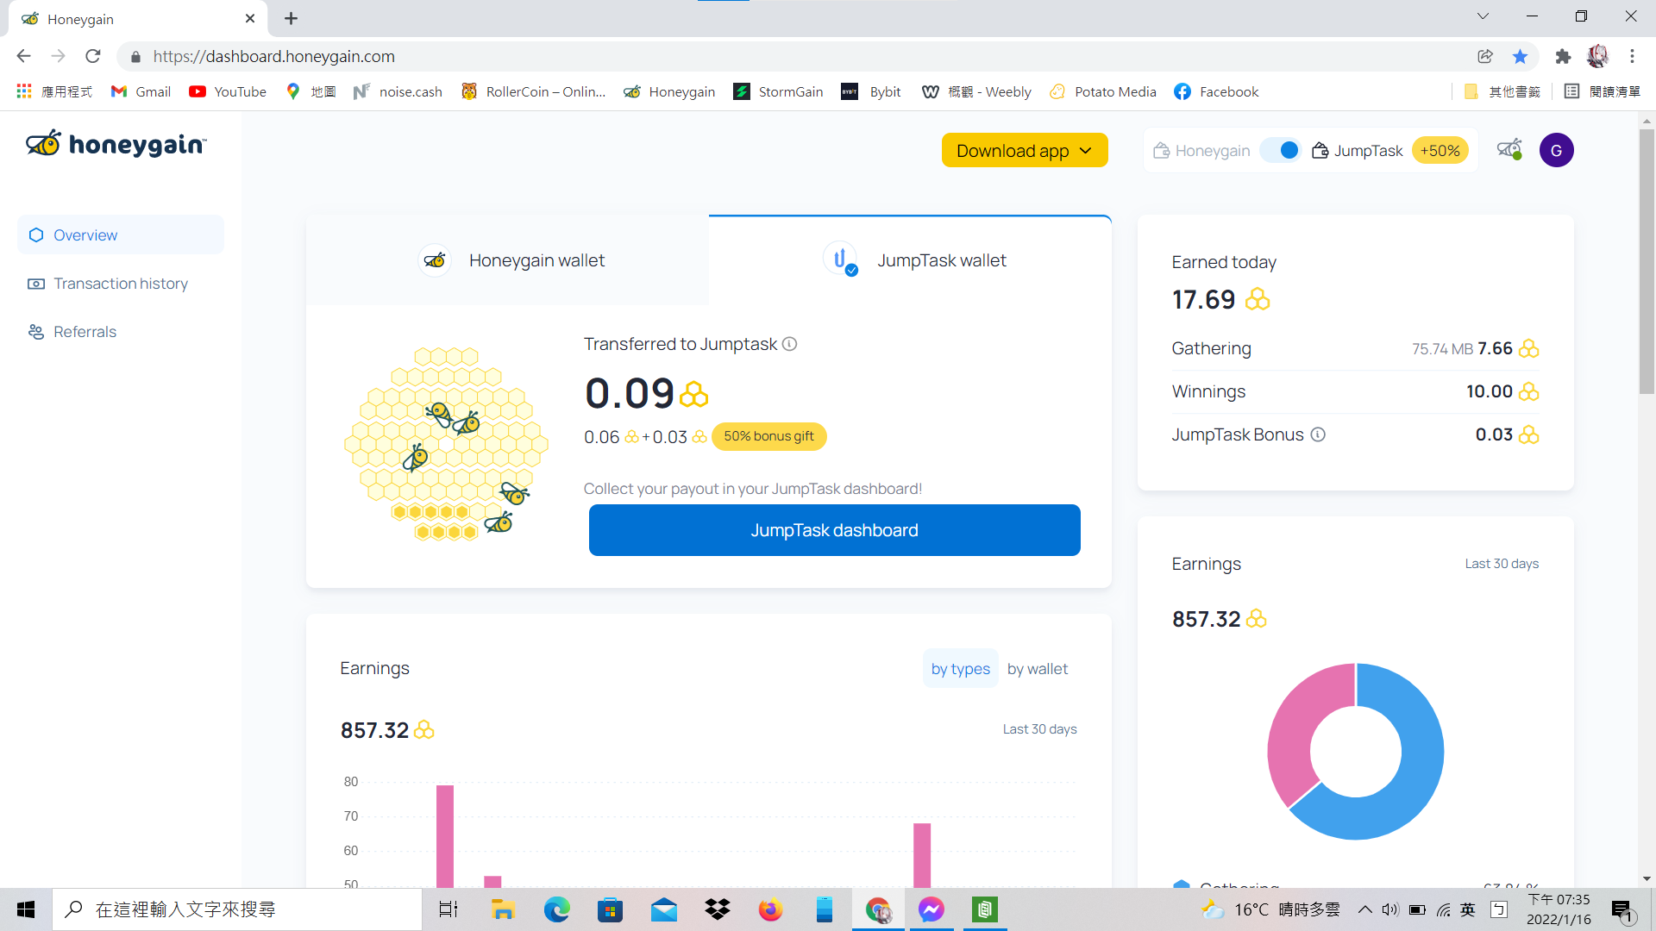Switch to the JumpTask wallet tab
The width and height of the screenshot is (1656, 931).
[910, 260]
